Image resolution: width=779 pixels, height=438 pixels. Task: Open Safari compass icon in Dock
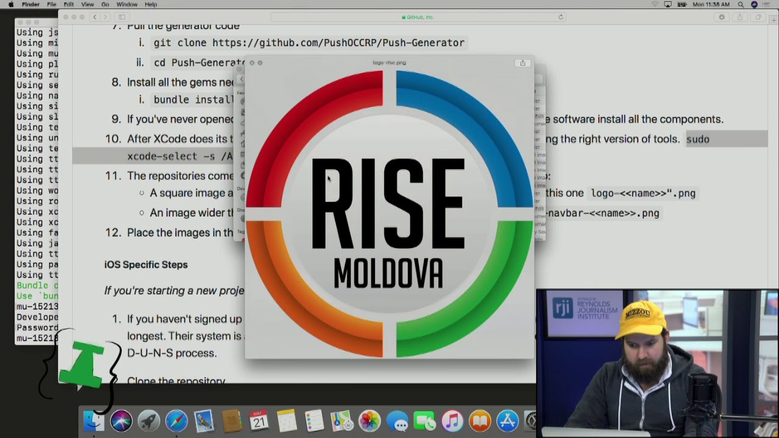pos(176,421)
